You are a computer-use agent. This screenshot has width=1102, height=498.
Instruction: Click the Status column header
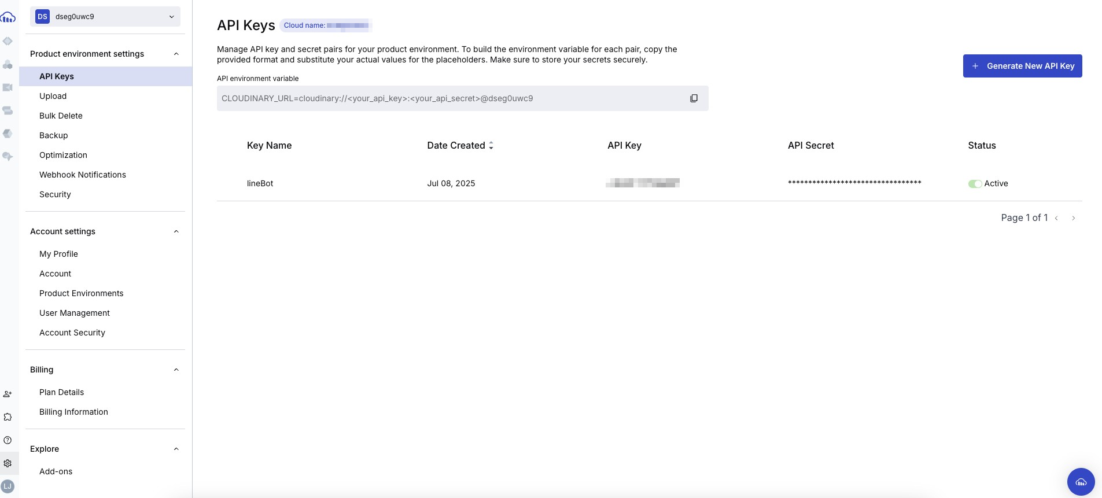[x=982, y=145]
